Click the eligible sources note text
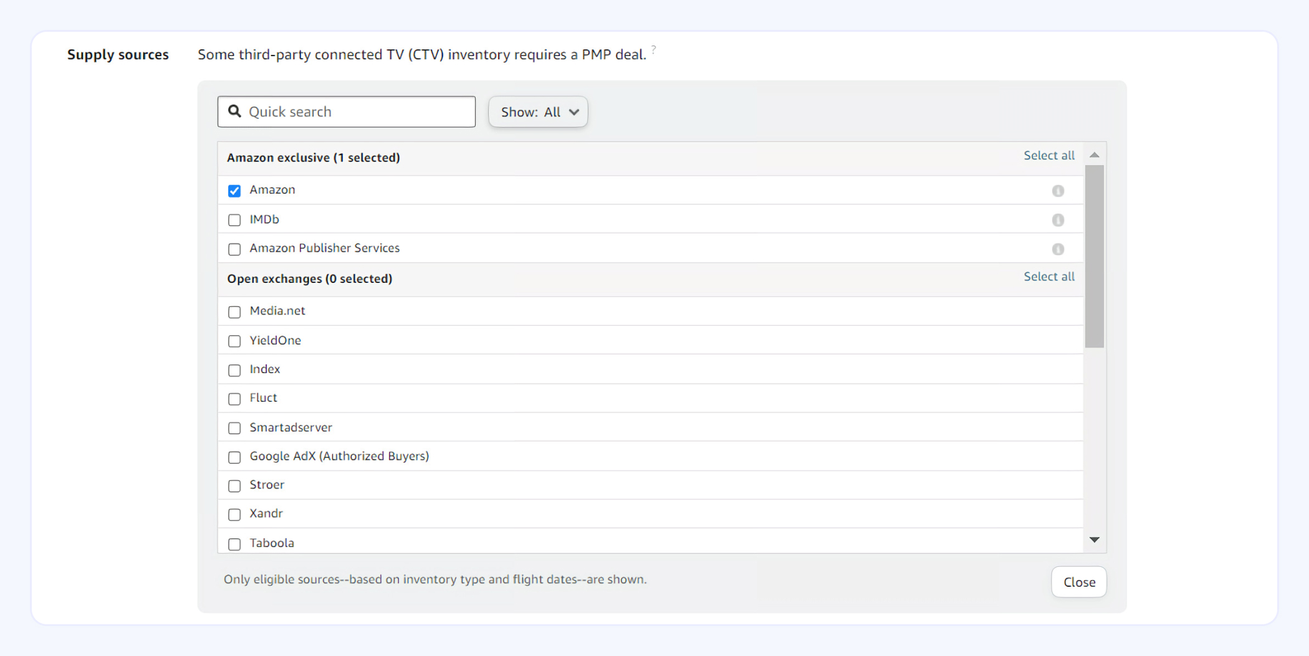The width and height of the screenshot is (1309, 656). pos(435,579)
